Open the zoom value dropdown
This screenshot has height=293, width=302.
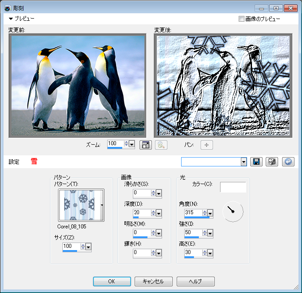click(132, 144)
